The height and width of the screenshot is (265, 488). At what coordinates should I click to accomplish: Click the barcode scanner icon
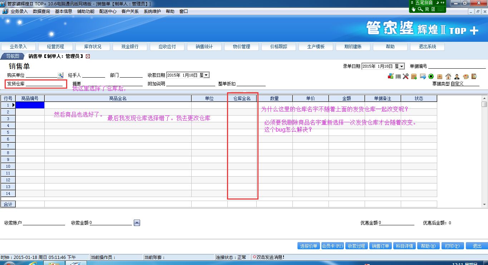click(398, 77)
